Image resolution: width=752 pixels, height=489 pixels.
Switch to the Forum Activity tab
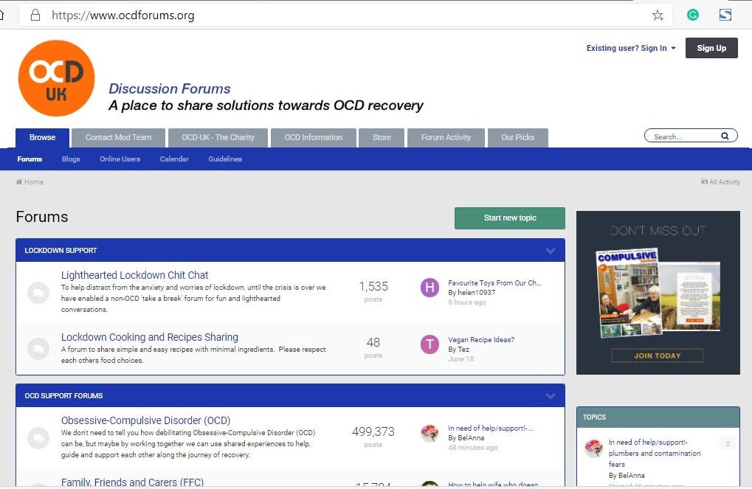tap(446, 137)
